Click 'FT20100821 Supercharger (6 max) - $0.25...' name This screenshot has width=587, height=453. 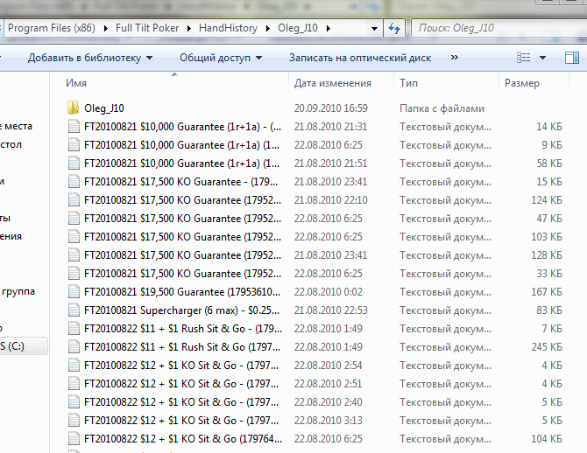(x=181, y=310)
